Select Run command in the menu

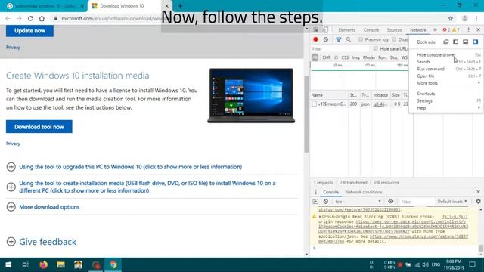446,69
